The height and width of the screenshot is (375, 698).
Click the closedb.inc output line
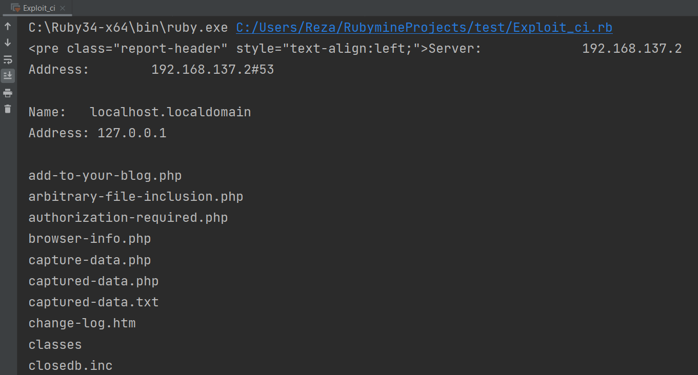(71, 366)
